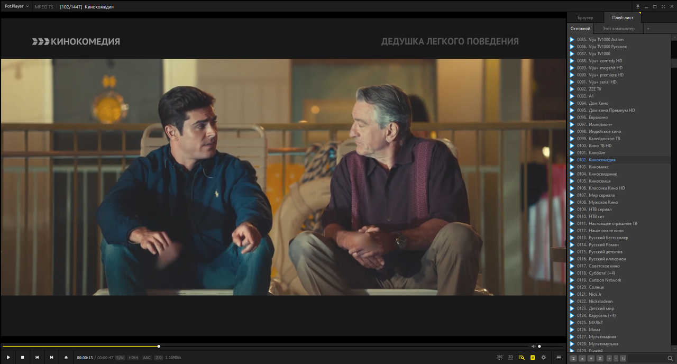Skip to the next channel button
This screenshot has width=677, height=364.
(51, 358)
